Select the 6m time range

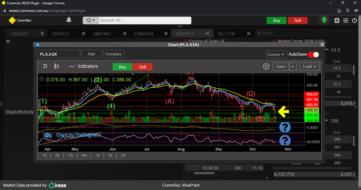point(84,155)
